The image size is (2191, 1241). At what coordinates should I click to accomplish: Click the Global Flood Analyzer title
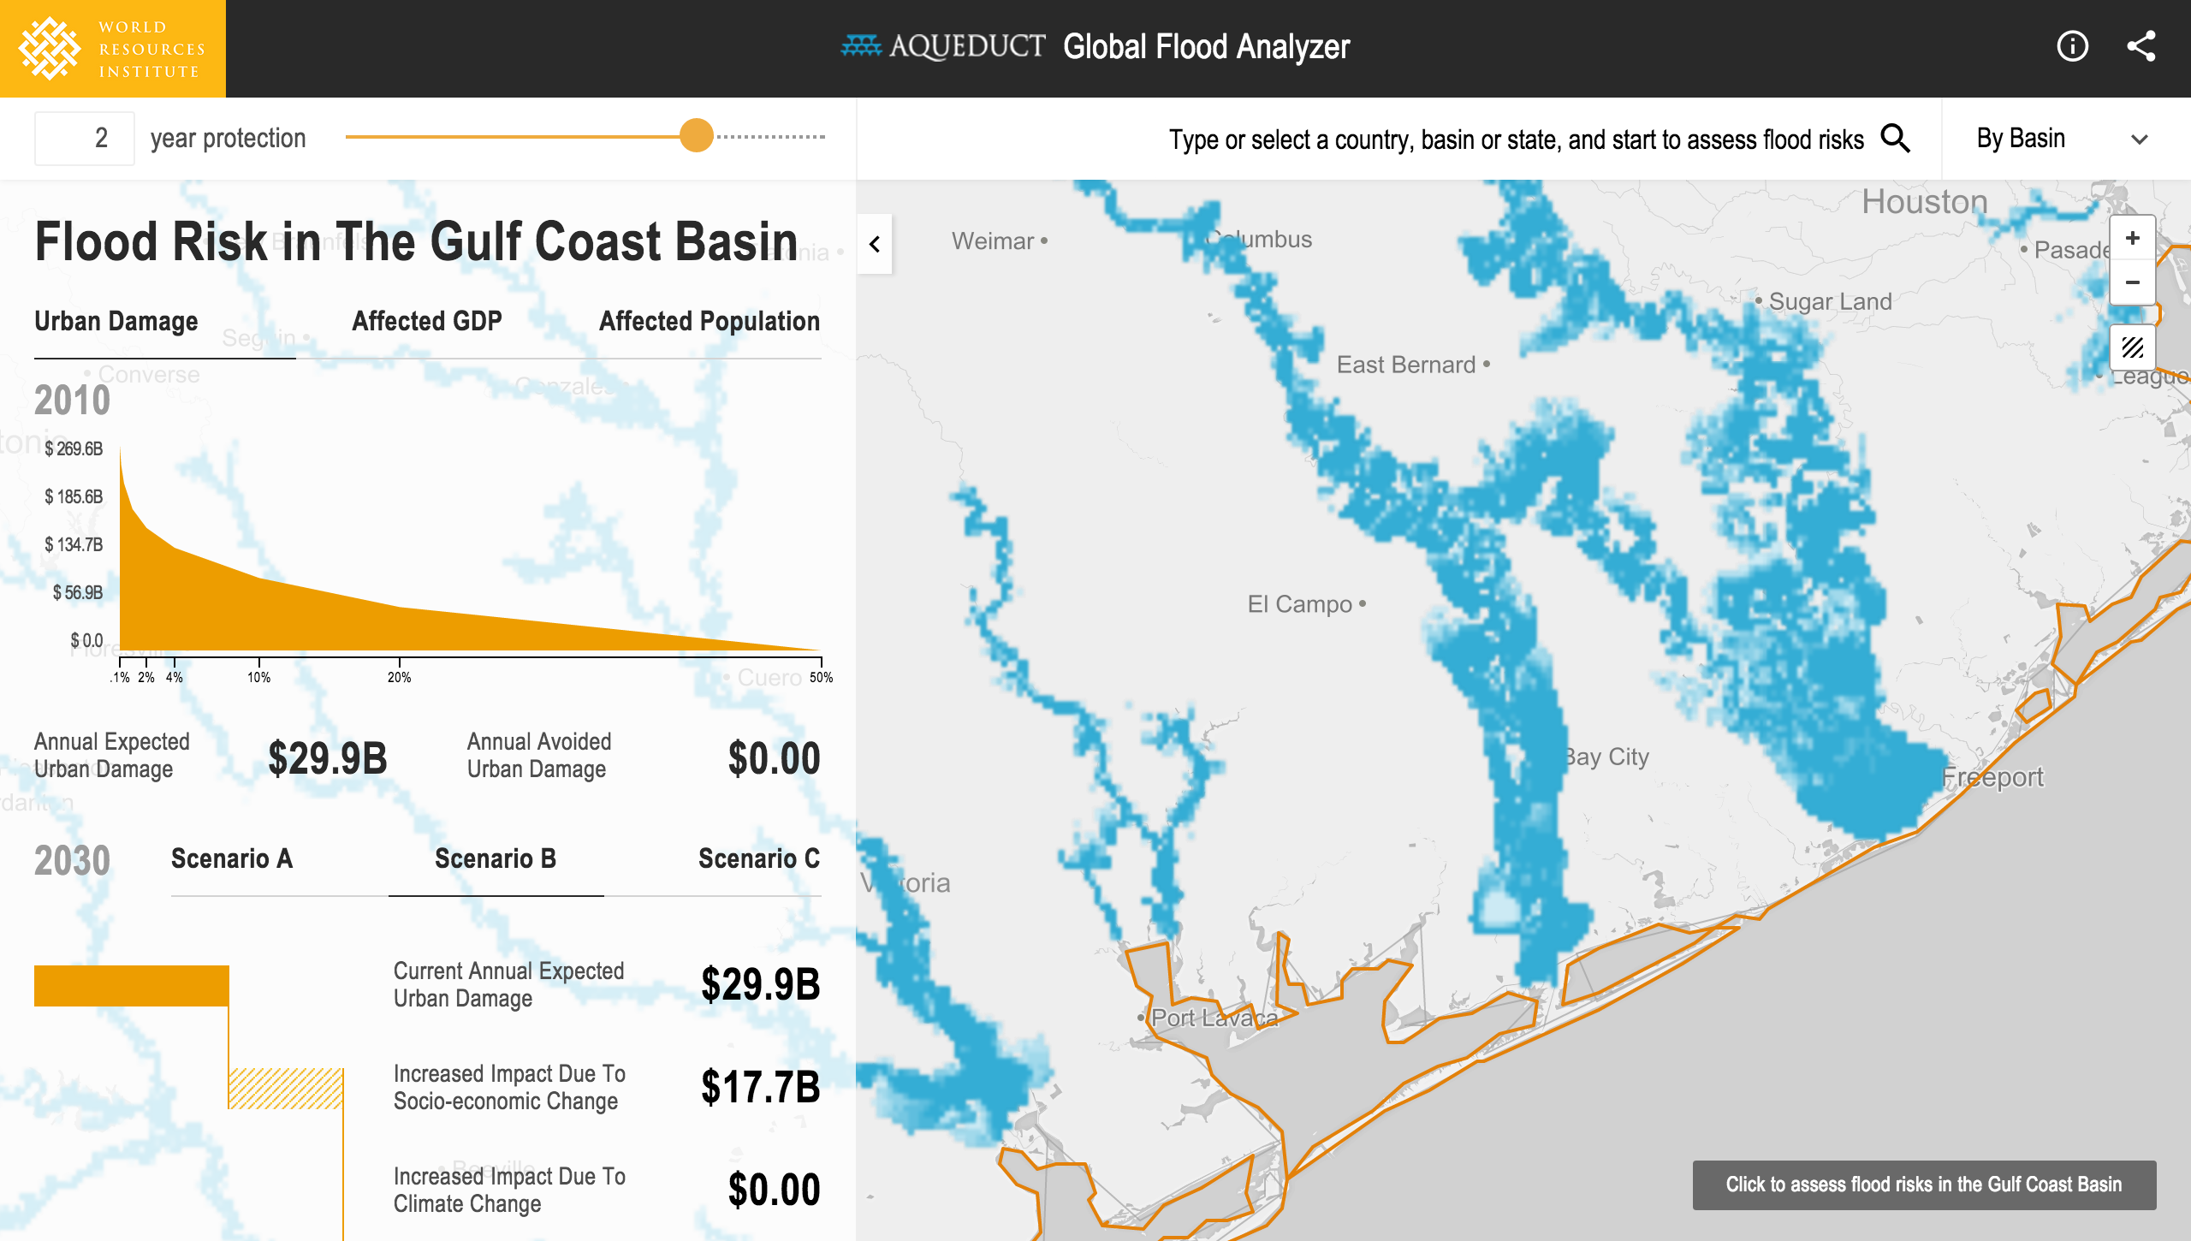pos(1206,47)
